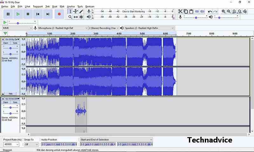Open the Snap-To Off dropdown

[x=31, y=144]
